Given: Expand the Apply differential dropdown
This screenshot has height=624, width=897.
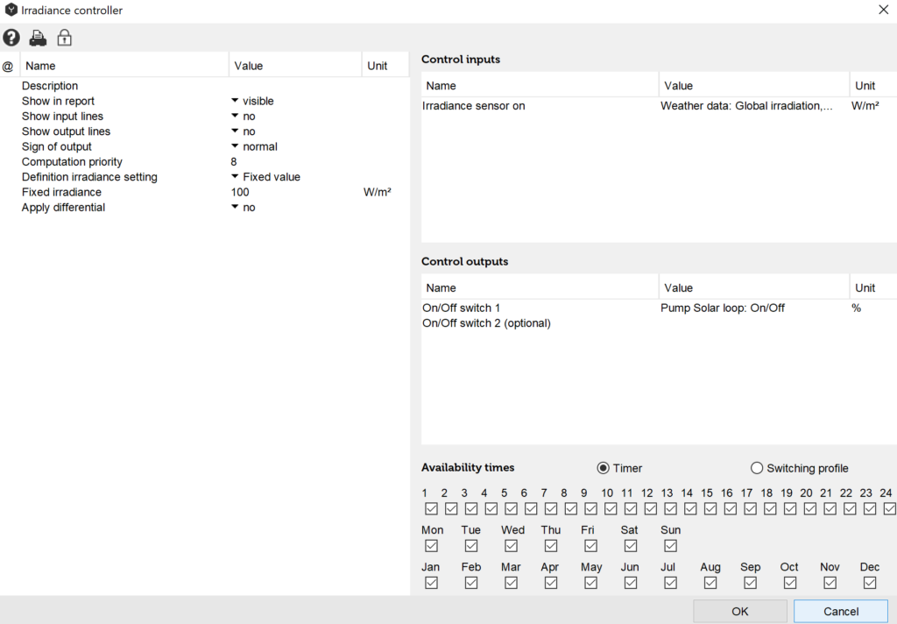Looking at the screenshot, I should (235, 208).
